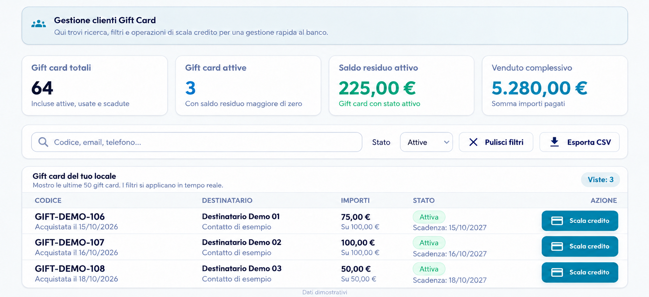Click the Gestione clienti Gift Card title
Viewport: 649px width, 297px height.
[105, 20]
